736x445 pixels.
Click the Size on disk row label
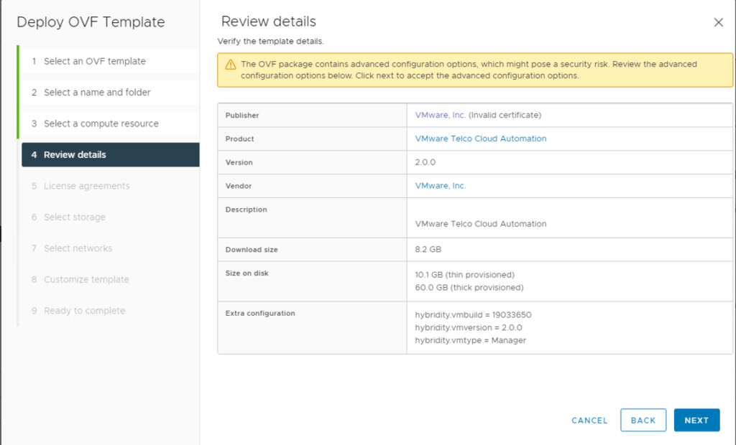point(247,273)
